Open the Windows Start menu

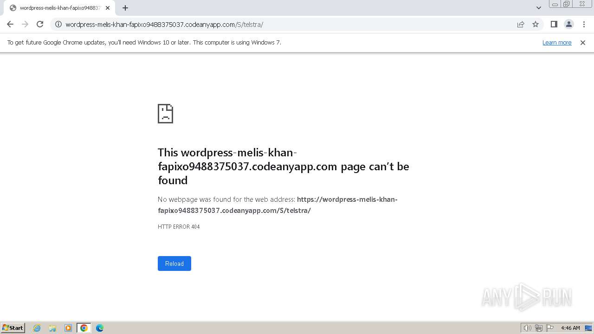(13, 328)
